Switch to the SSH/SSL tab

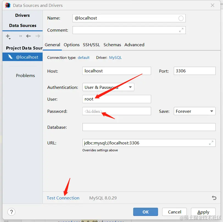coord(91,45)
